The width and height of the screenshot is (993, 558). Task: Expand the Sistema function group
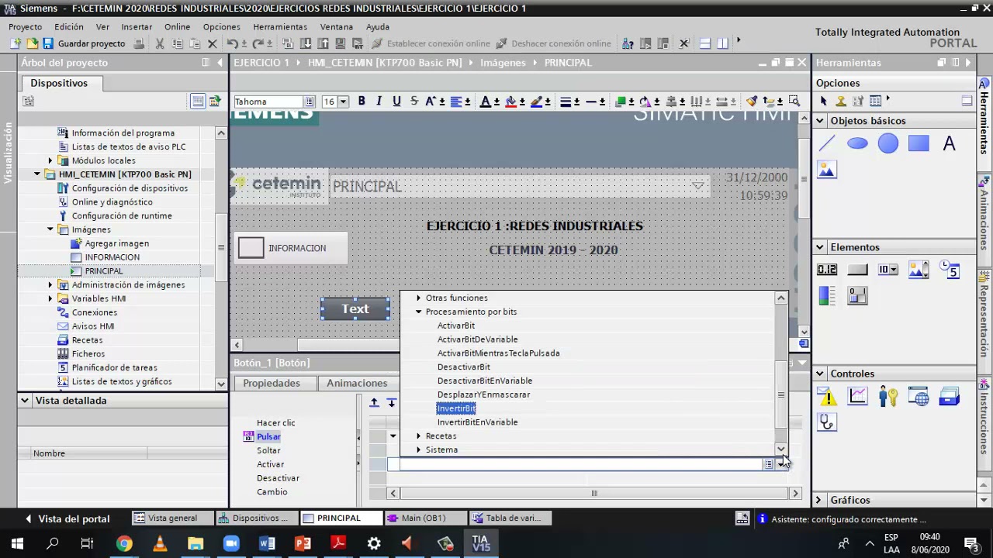click(419, 449)
